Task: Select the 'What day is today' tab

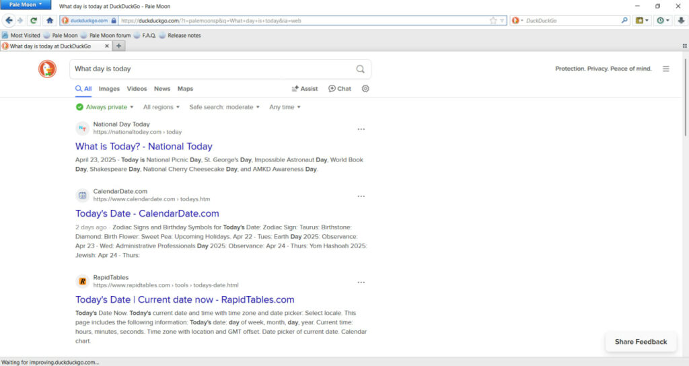Action: click(x=50, y=46)
